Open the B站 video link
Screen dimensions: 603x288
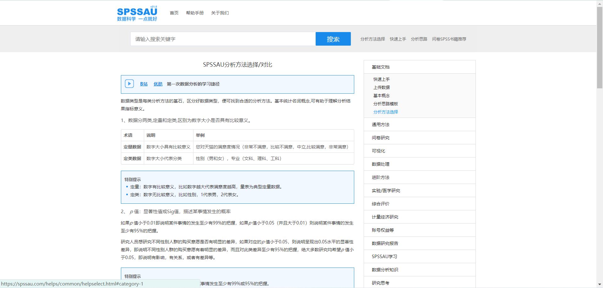pyautogui.click(x=144, y=84)
